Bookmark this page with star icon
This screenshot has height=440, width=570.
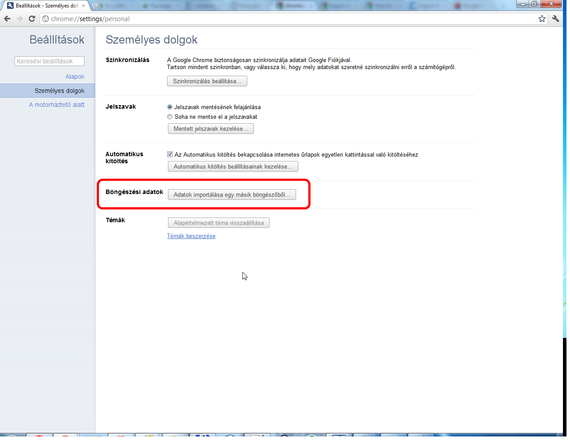pos(542,18)
